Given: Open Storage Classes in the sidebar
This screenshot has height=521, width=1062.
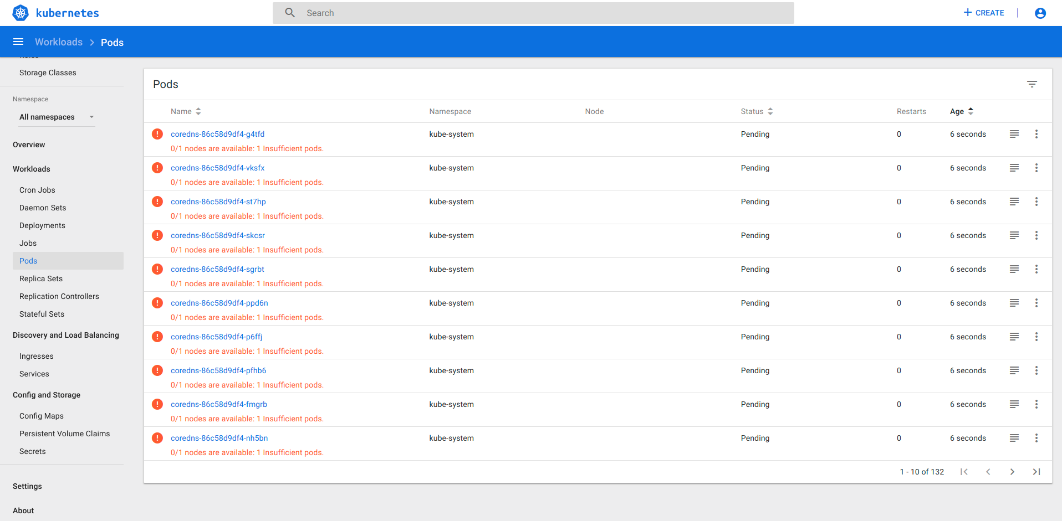Looking at the screenshot, I should [48, 73].
